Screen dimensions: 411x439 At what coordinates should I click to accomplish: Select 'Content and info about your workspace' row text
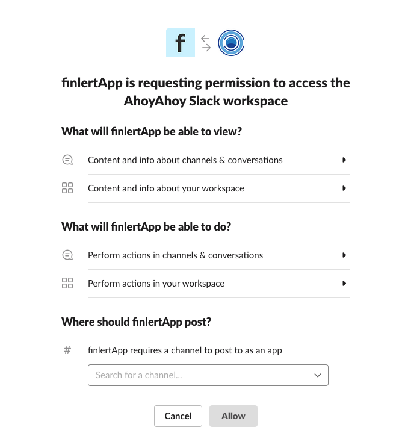pos(166,188)
